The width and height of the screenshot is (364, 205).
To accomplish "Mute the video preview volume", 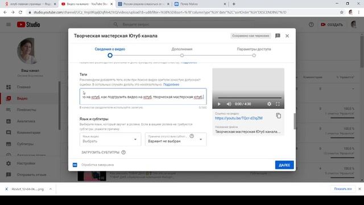I will click(x=229, y=104).
